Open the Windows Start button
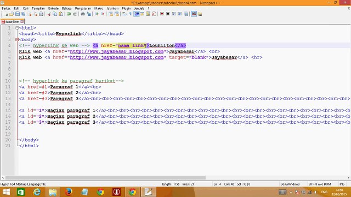Image resolution: width=351 pixels, height=197 pixels. coord(7,192)
